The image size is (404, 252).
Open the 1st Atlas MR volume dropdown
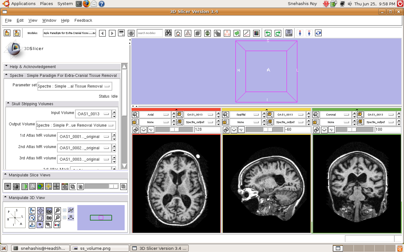(84, 137)
